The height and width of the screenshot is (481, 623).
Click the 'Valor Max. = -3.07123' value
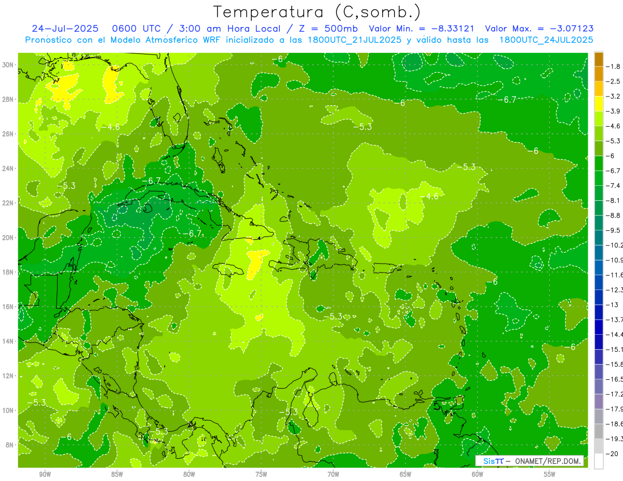pyautogui.click(x=539, y=29)
